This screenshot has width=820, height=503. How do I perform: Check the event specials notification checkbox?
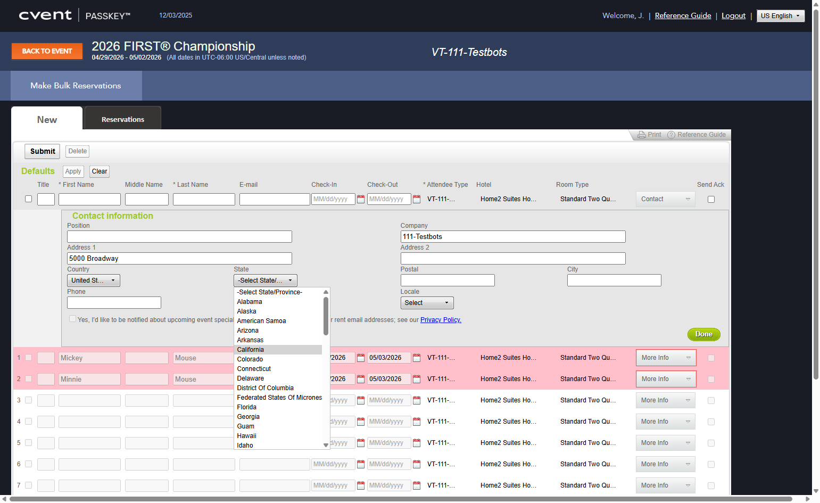pos(72,319)
